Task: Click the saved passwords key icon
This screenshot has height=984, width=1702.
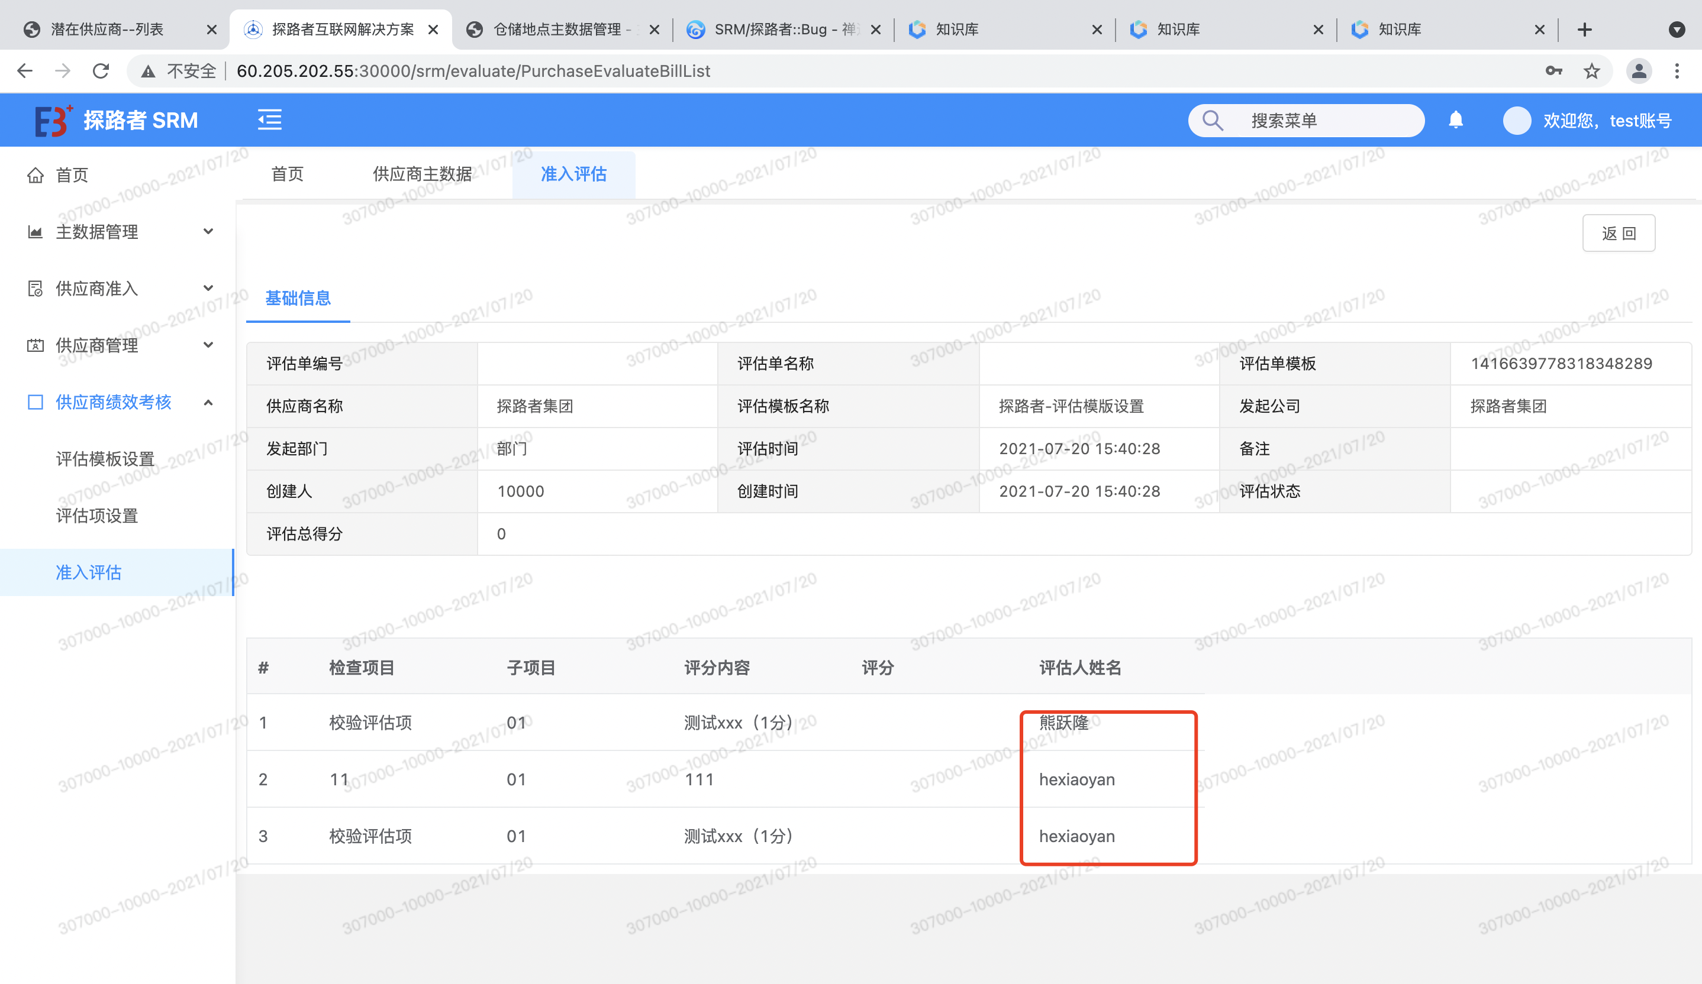Action: click(1553, 71)
